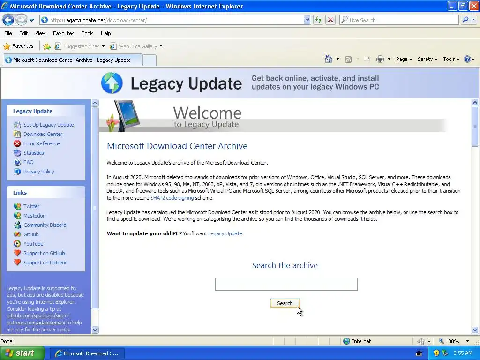This screenshot has width=480, height=360.
Task: Click the Home icon in command bar
Action: 329,59
